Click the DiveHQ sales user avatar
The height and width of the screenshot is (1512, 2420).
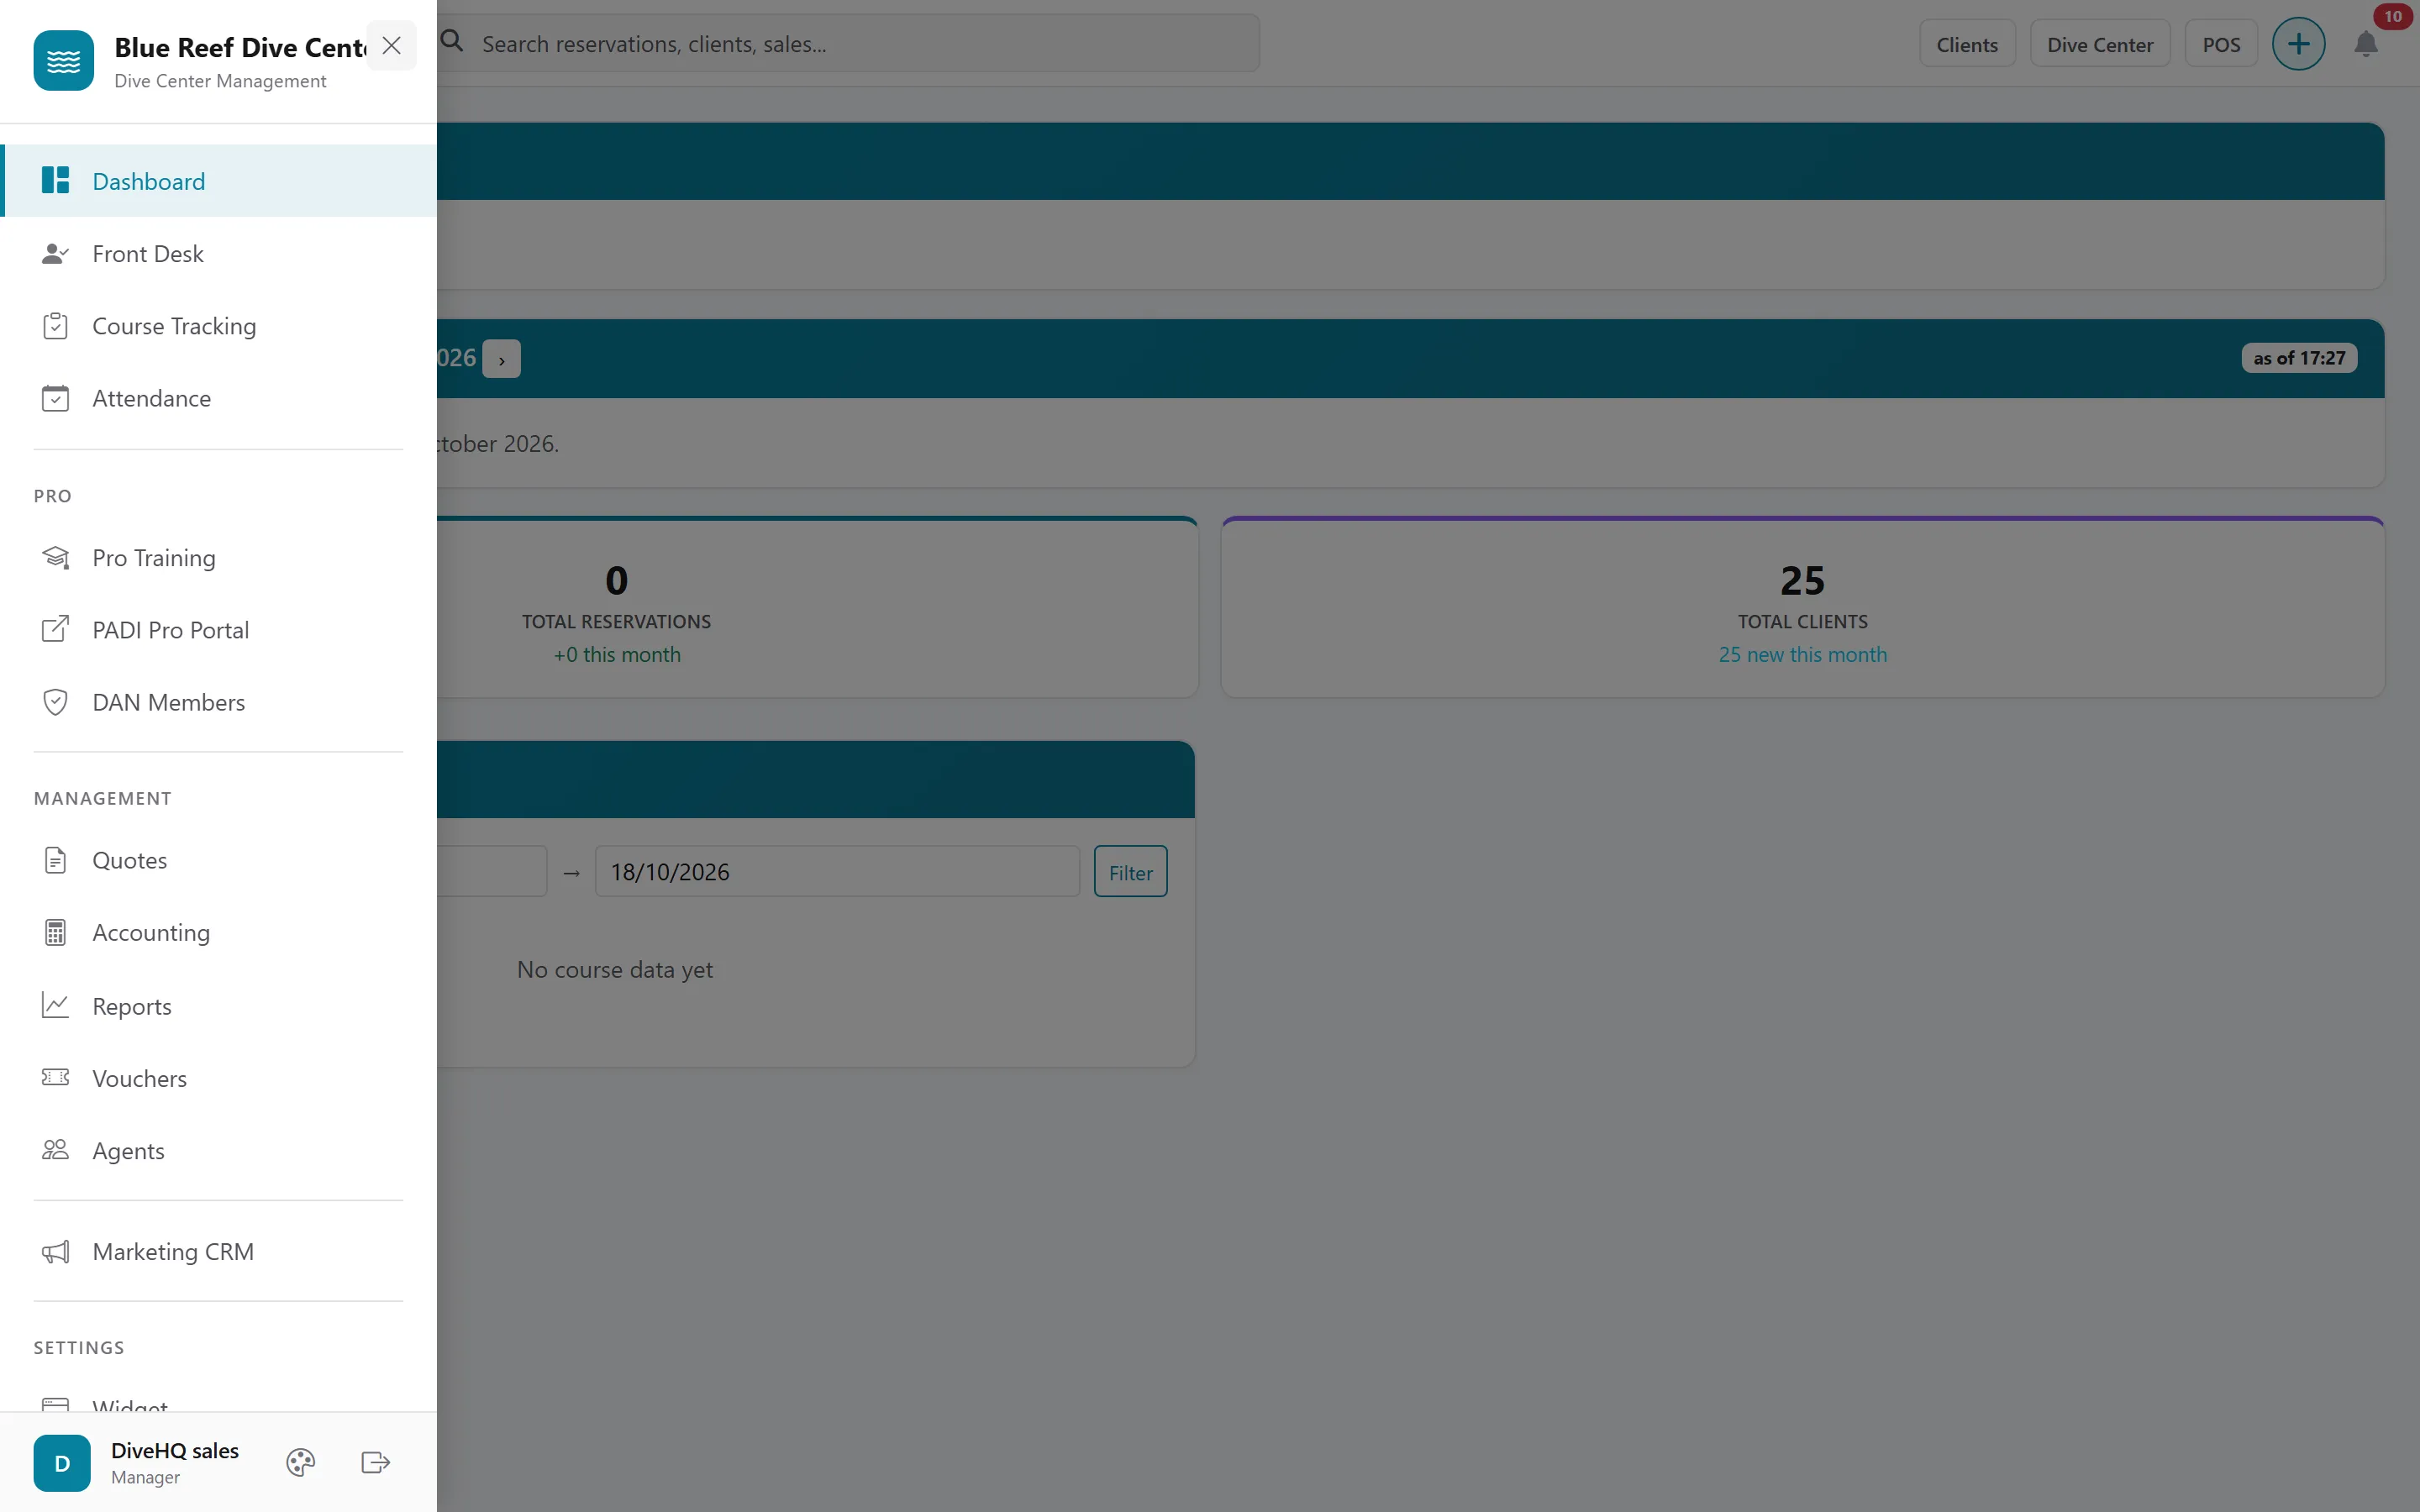click(x=62, y=1463)
